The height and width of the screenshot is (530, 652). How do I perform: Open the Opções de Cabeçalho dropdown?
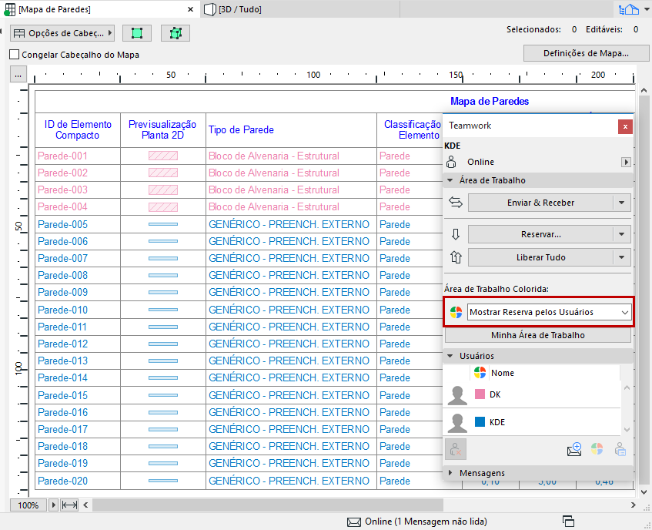(x=62, y=33)
